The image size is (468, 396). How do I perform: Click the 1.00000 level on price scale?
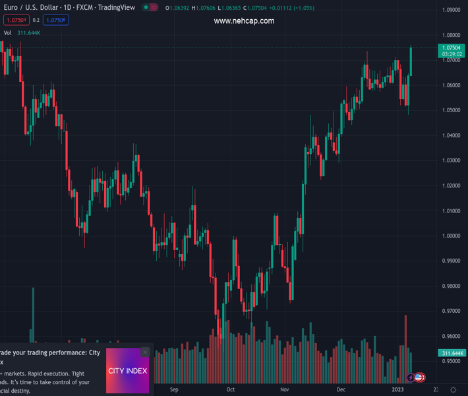pyautogui.click(x=451, y=236)
